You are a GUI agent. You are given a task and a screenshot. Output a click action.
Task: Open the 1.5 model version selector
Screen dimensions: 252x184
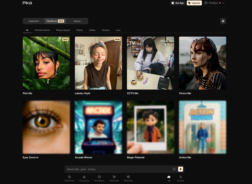(169, 178)
